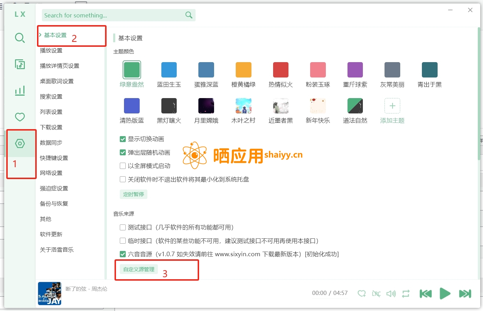The image size is (483, 311).
Task: Click the add theme plus icon
Action: tap(392, 106)
